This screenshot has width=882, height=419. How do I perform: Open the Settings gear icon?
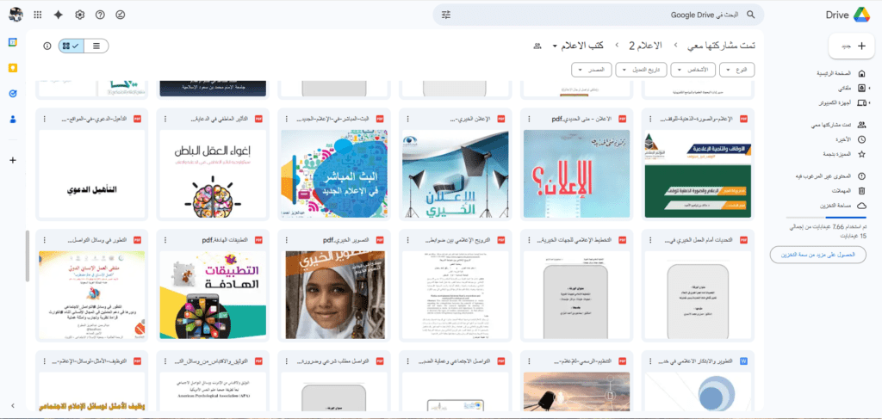[80, 15]
